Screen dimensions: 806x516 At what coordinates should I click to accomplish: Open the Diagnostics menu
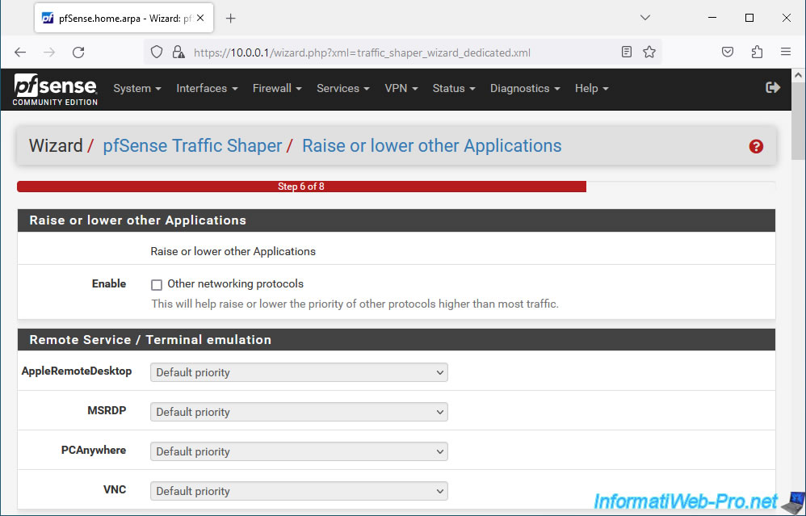click(x=525, y=88)
